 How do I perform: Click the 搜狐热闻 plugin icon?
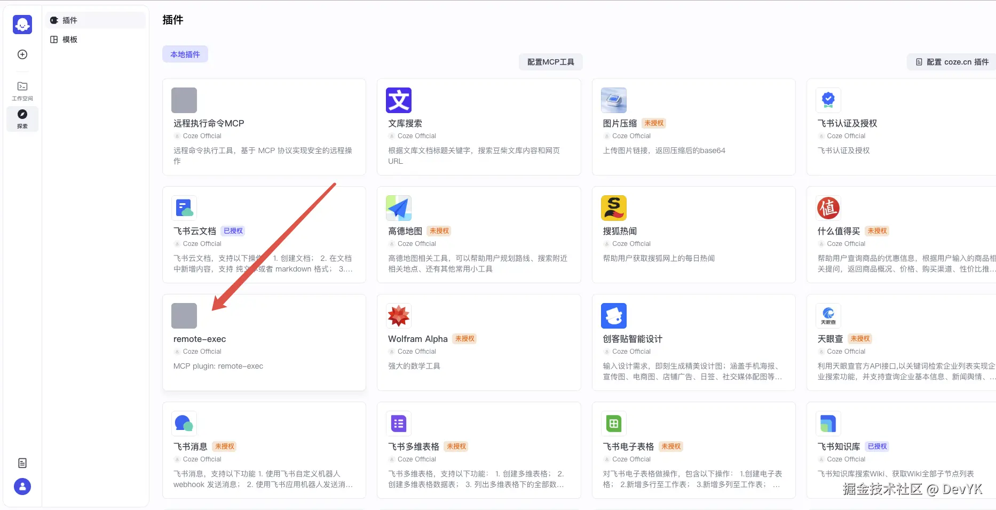[x=614, y=208]
